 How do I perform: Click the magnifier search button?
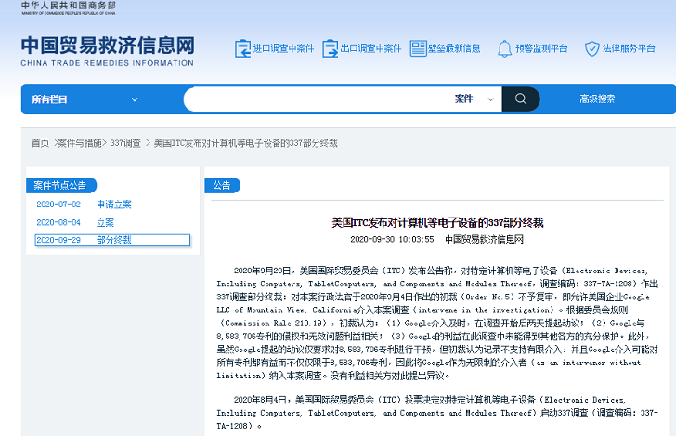521,99
